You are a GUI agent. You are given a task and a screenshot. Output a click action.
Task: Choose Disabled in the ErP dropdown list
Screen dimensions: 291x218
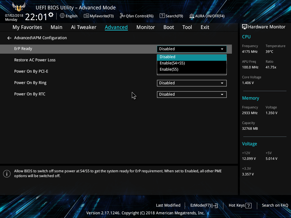(192, 57)
